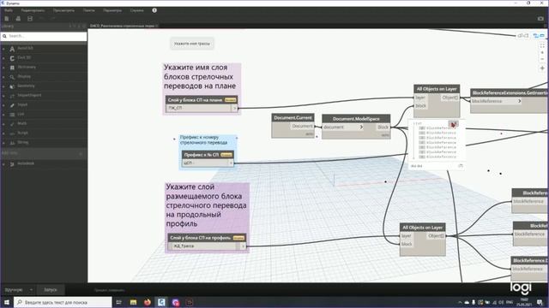Edit the ЖД_трасса layer string value
Viewport: 549px width, 308px height.
(205, 246)
